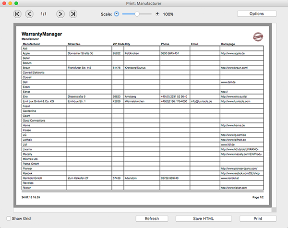Select the Fossil manufacturer cell

(x=44, y=106)
